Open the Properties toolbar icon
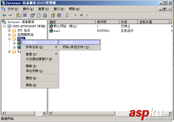Image resolution: width=174 pixels, height=122 pixels. click(33, 15)
